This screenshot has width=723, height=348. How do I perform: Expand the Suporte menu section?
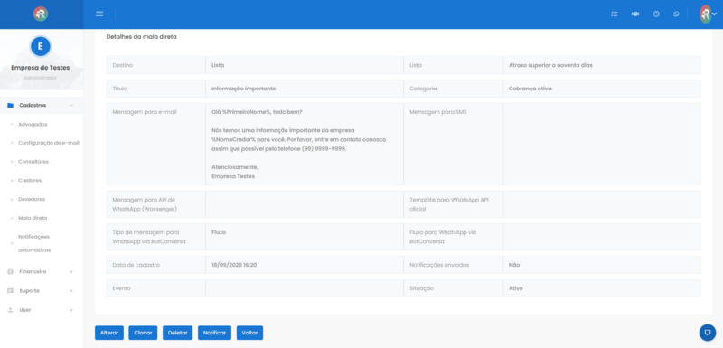point(71,291)
